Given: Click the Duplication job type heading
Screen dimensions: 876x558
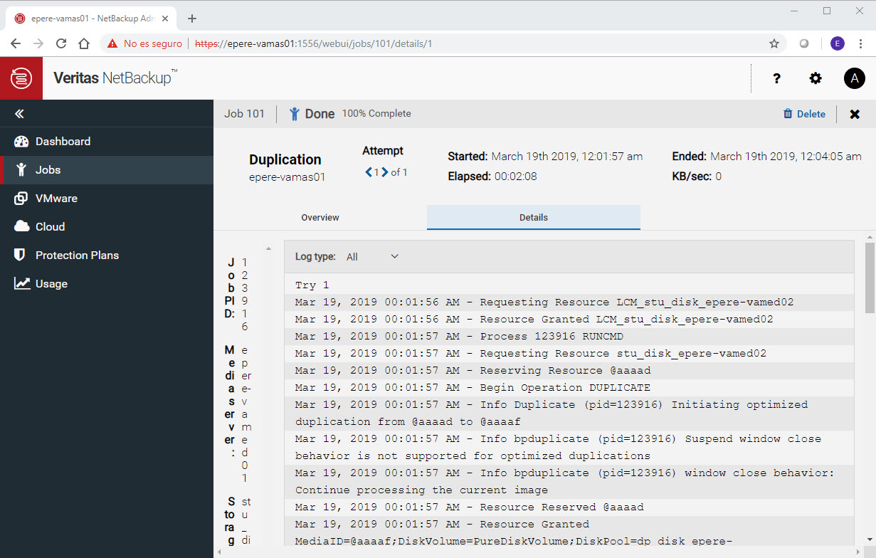Looking at the screenshot, I should coord(285,160).
